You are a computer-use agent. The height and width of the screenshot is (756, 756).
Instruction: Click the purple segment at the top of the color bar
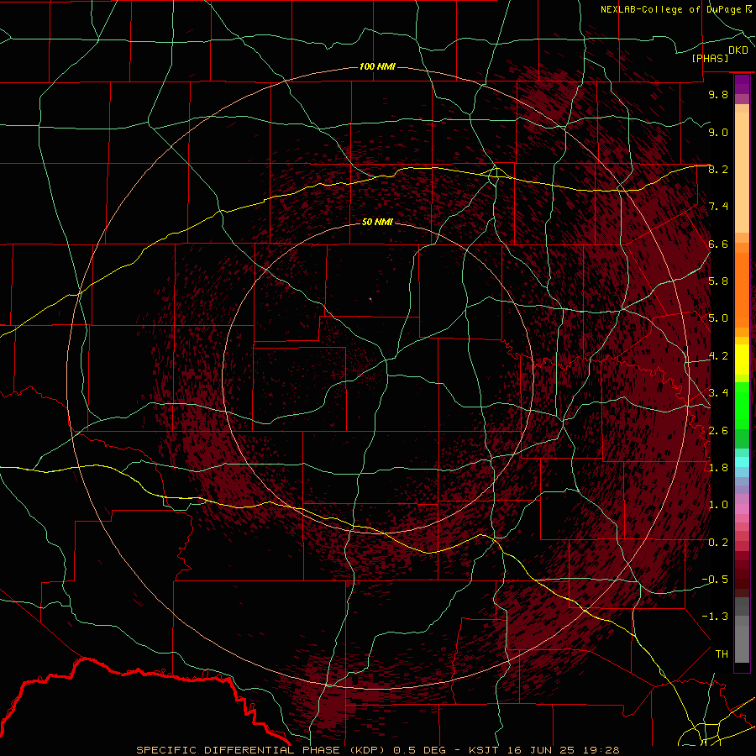[x=742, y=84]
